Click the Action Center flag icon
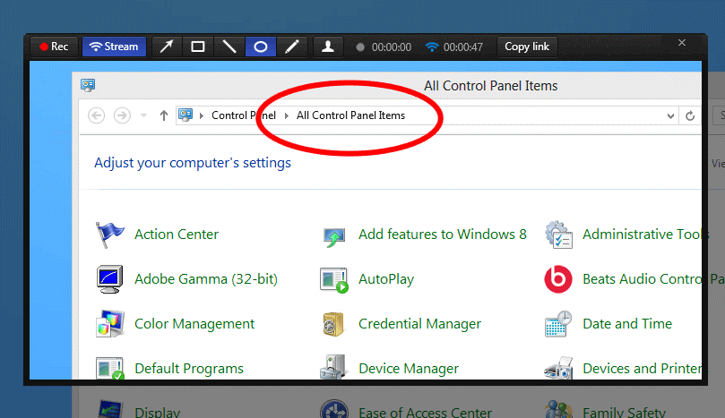Image resolution: width=725 pixels, height=418 pixels. tap(109, 235)
